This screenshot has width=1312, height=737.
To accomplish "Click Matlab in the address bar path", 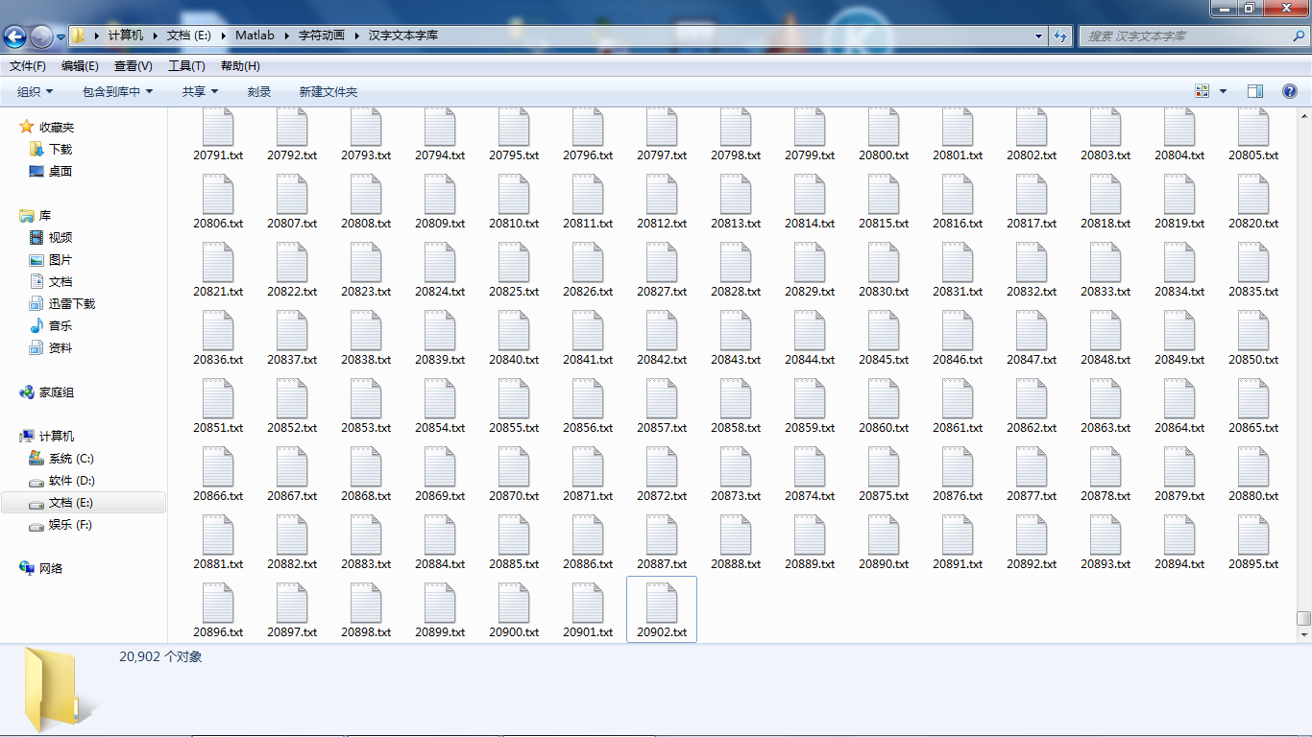I will [x=255, y=36].
